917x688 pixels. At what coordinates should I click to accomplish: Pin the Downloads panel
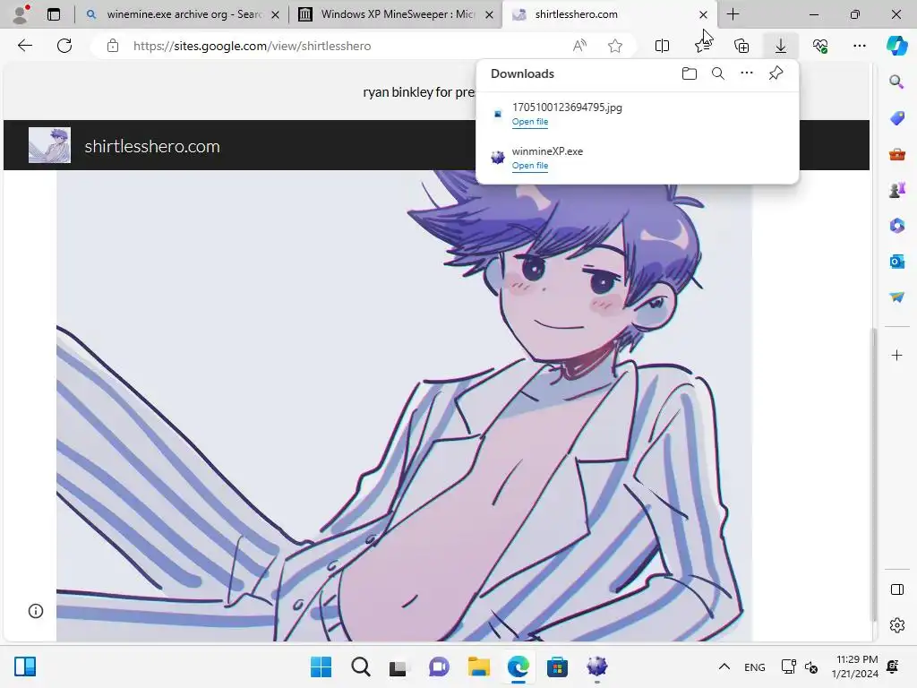(776, 73)
